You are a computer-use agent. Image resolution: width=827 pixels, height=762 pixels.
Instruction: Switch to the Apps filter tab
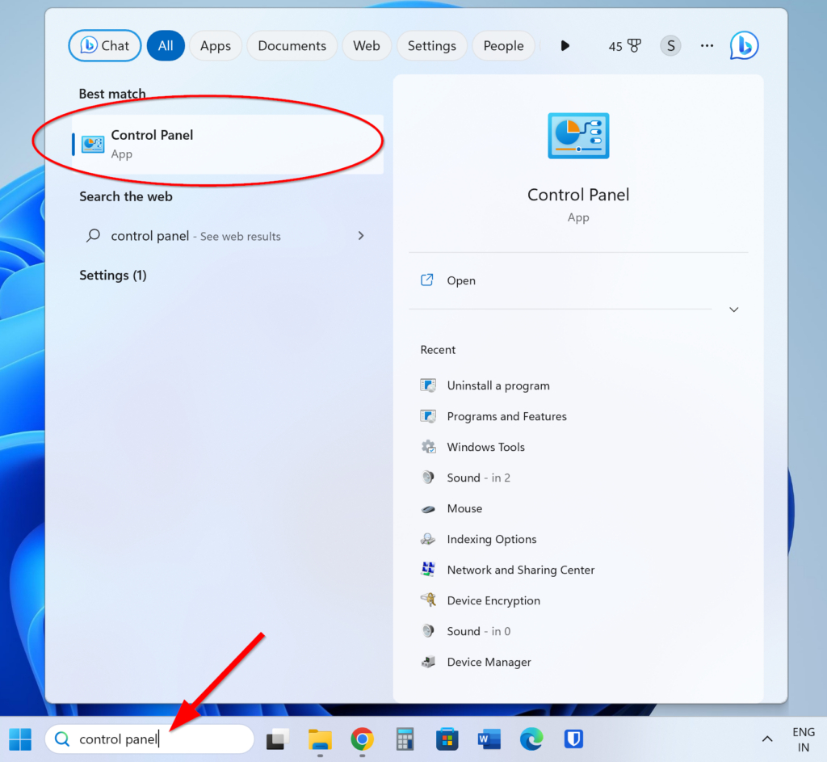point(215,46)
